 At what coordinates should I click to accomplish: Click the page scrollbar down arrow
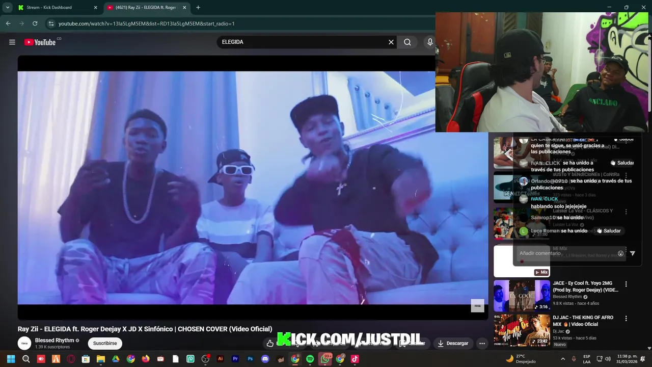click(649, 349)
